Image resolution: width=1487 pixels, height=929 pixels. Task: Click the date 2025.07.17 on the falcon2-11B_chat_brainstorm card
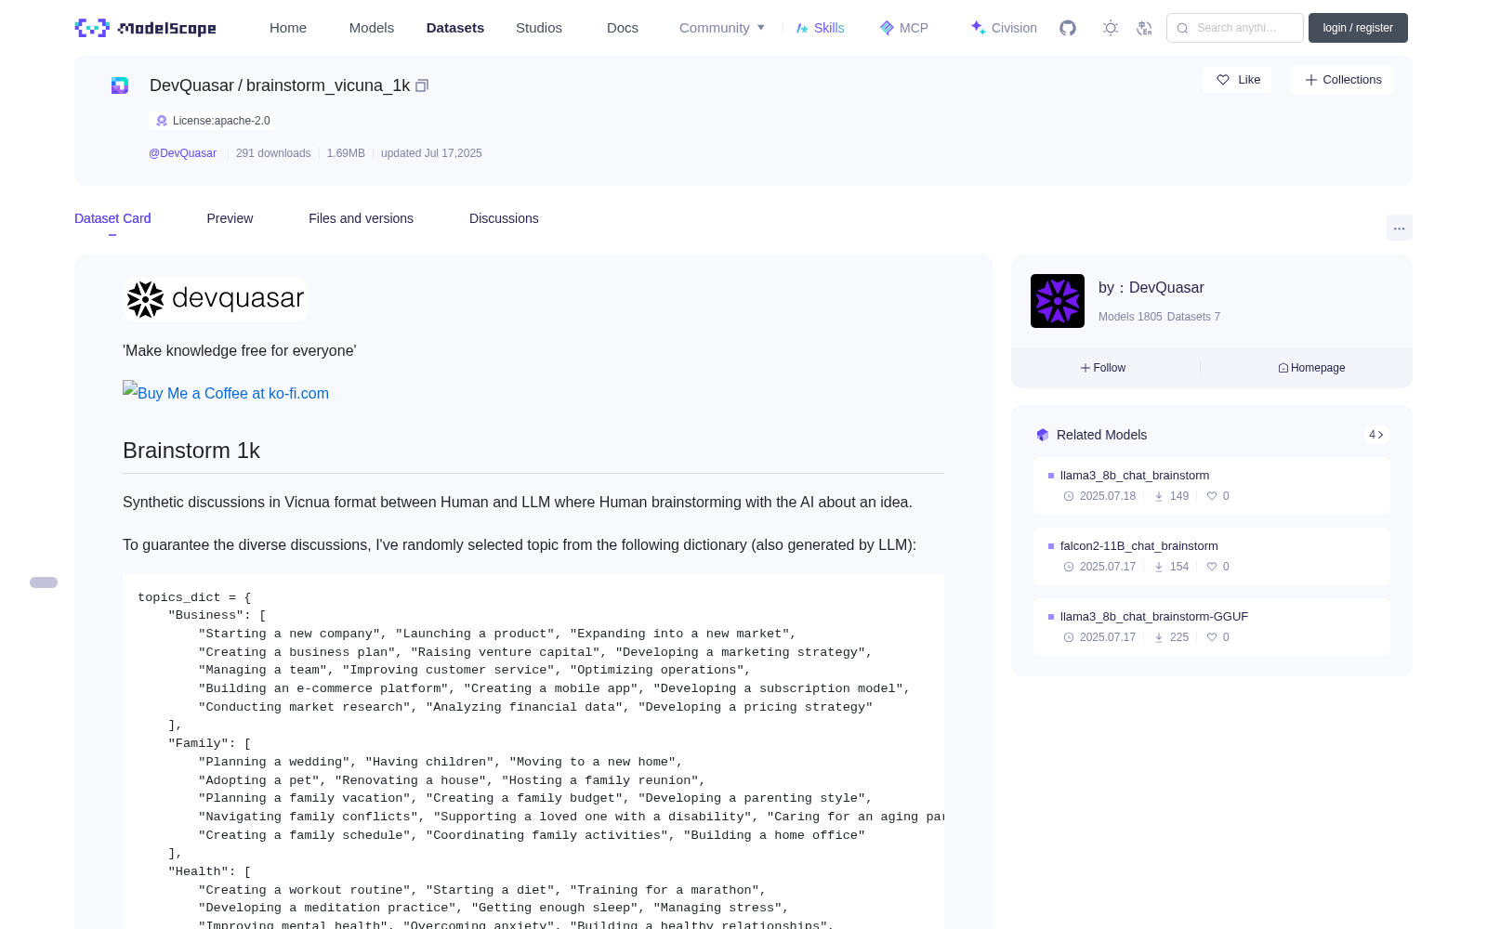coord(1108,567)
